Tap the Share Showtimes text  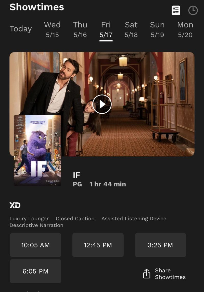pyautogui.click(x=170, y=274)
